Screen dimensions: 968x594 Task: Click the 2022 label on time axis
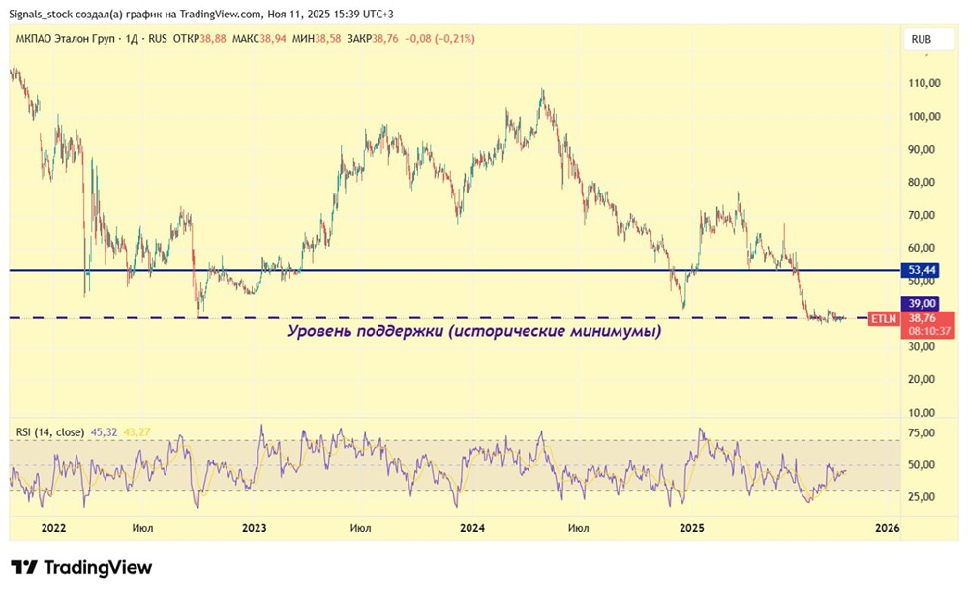pos(53,528)
